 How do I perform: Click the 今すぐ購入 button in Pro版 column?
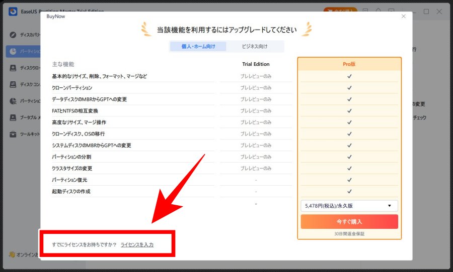[x=349, y=222]
